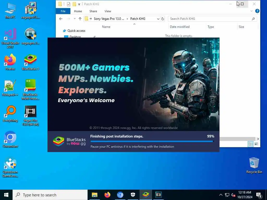Sort by the Type column header
Image resolution: width=267 pixels, height=200 pixels.
[x=211, y=27]
